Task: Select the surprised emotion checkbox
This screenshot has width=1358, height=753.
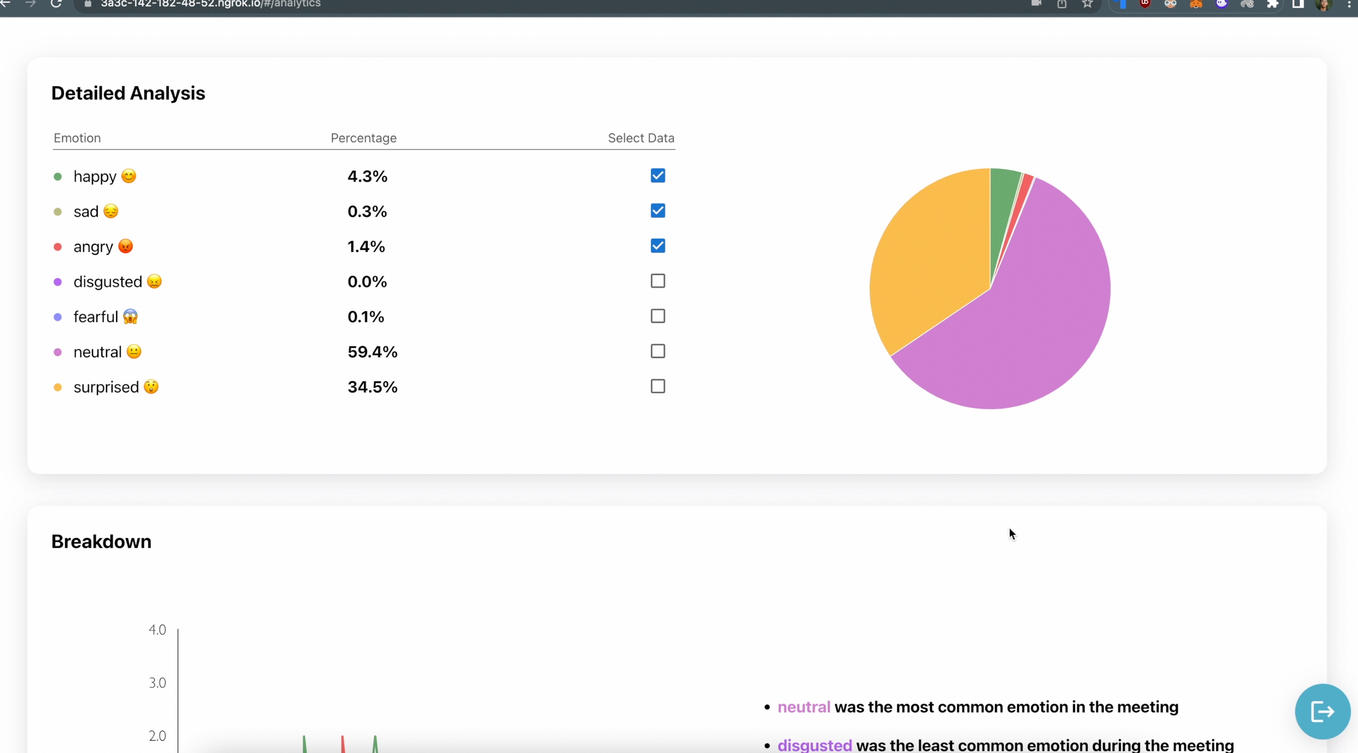Action: [x=658, y=386]
